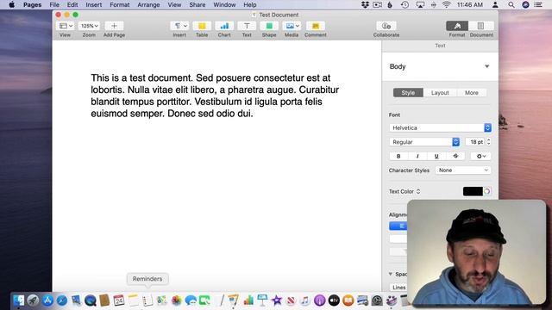This screenshot has width=552, height=310.
Task: Click the Add Page plus icon
Action: coord(114,26)
